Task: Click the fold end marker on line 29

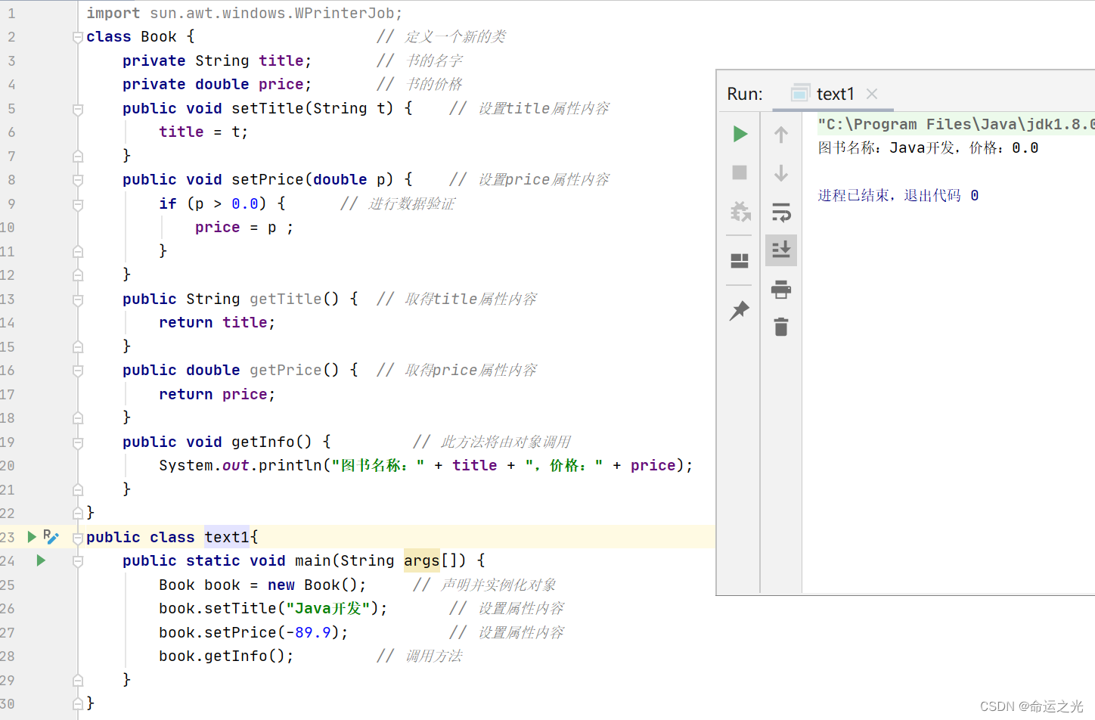Action: [78, 680]
